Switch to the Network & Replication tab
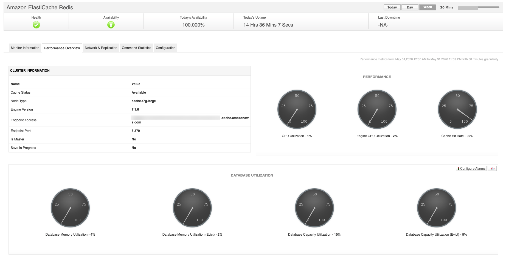This screenshot has height=257, width=506. tap(101, 48)
